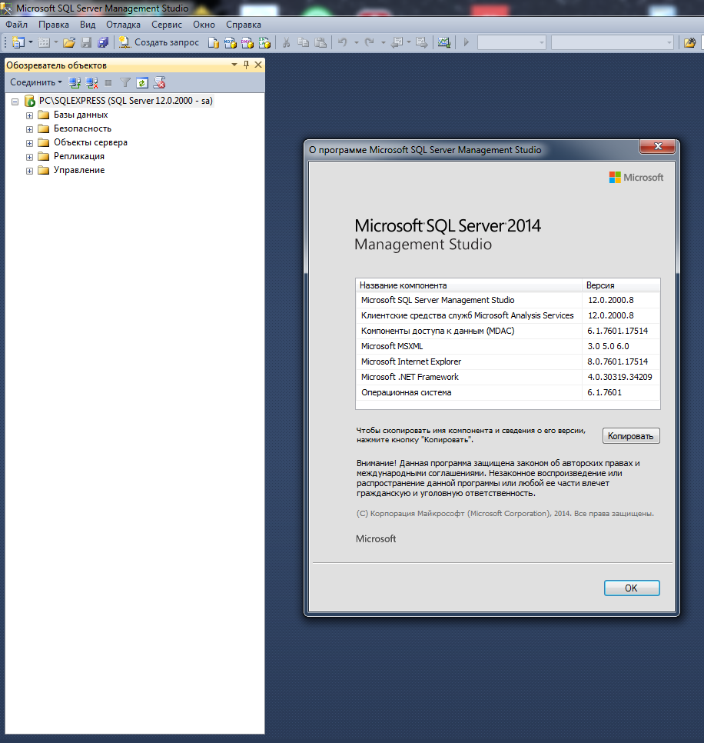Screen dimensions: 704x743
Task: Click the DMX query icon in toolbar
Action: coord(247,42)
